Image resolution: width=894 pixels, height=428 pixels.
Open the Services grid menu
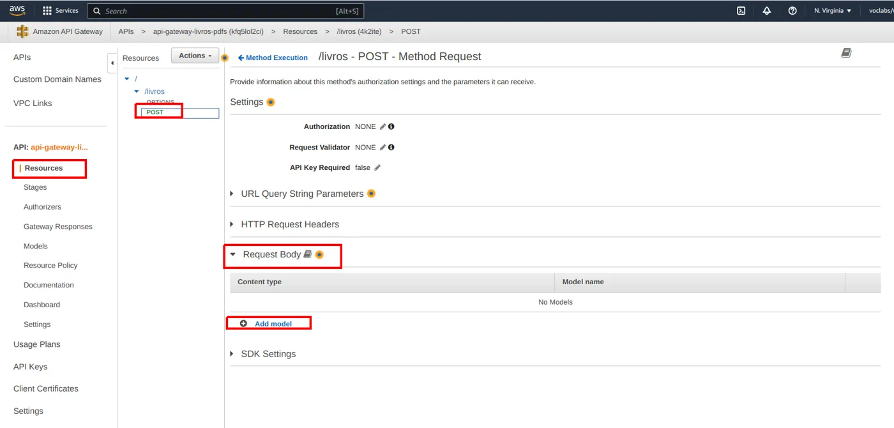point(61,11)
